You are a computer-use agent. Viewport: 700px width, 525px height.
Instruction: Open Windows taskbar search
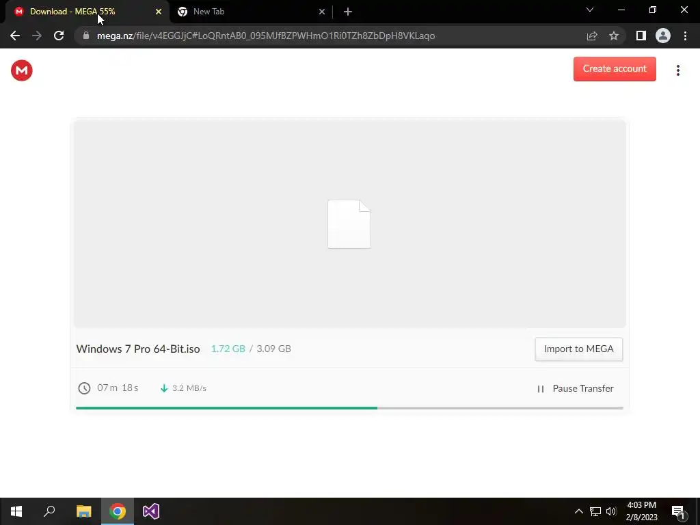49,511
